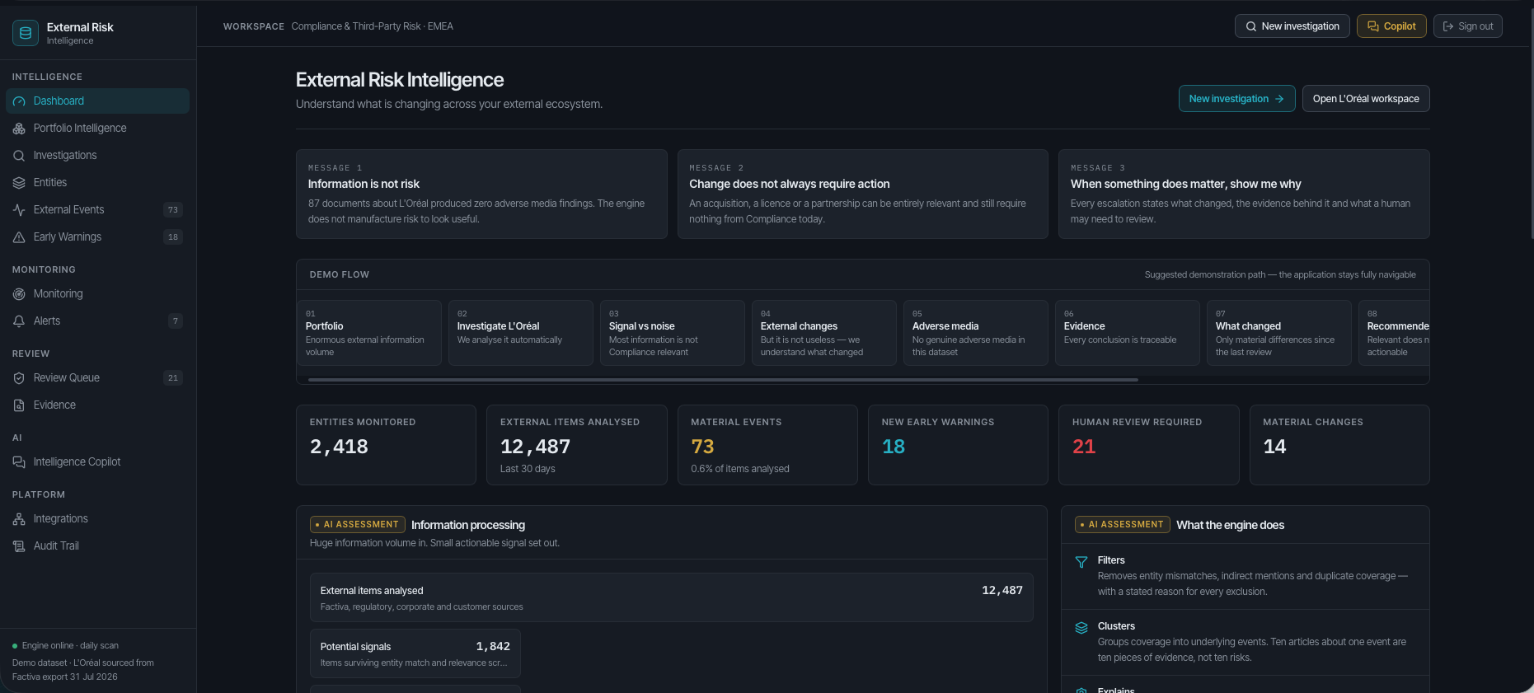This screenshot has height=693, width=1534.
Task: Open L'Oréal workspace button
Action: pos(1366,99)
